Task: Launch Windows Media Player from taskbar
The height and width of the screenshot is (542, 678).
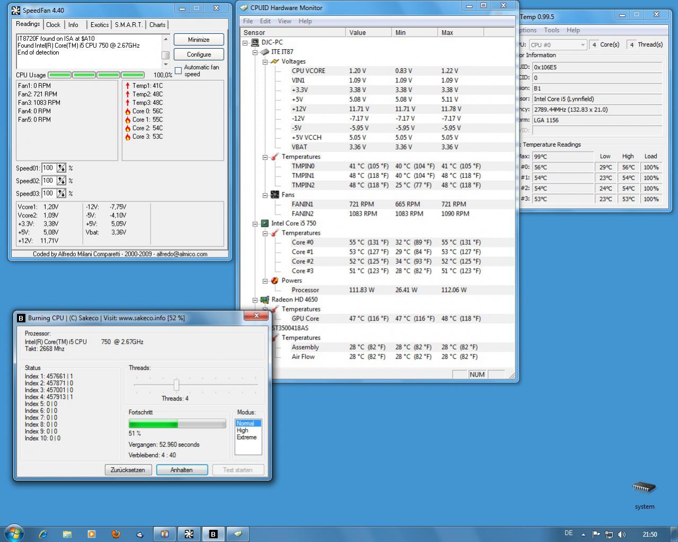Action: pos(91,534)
